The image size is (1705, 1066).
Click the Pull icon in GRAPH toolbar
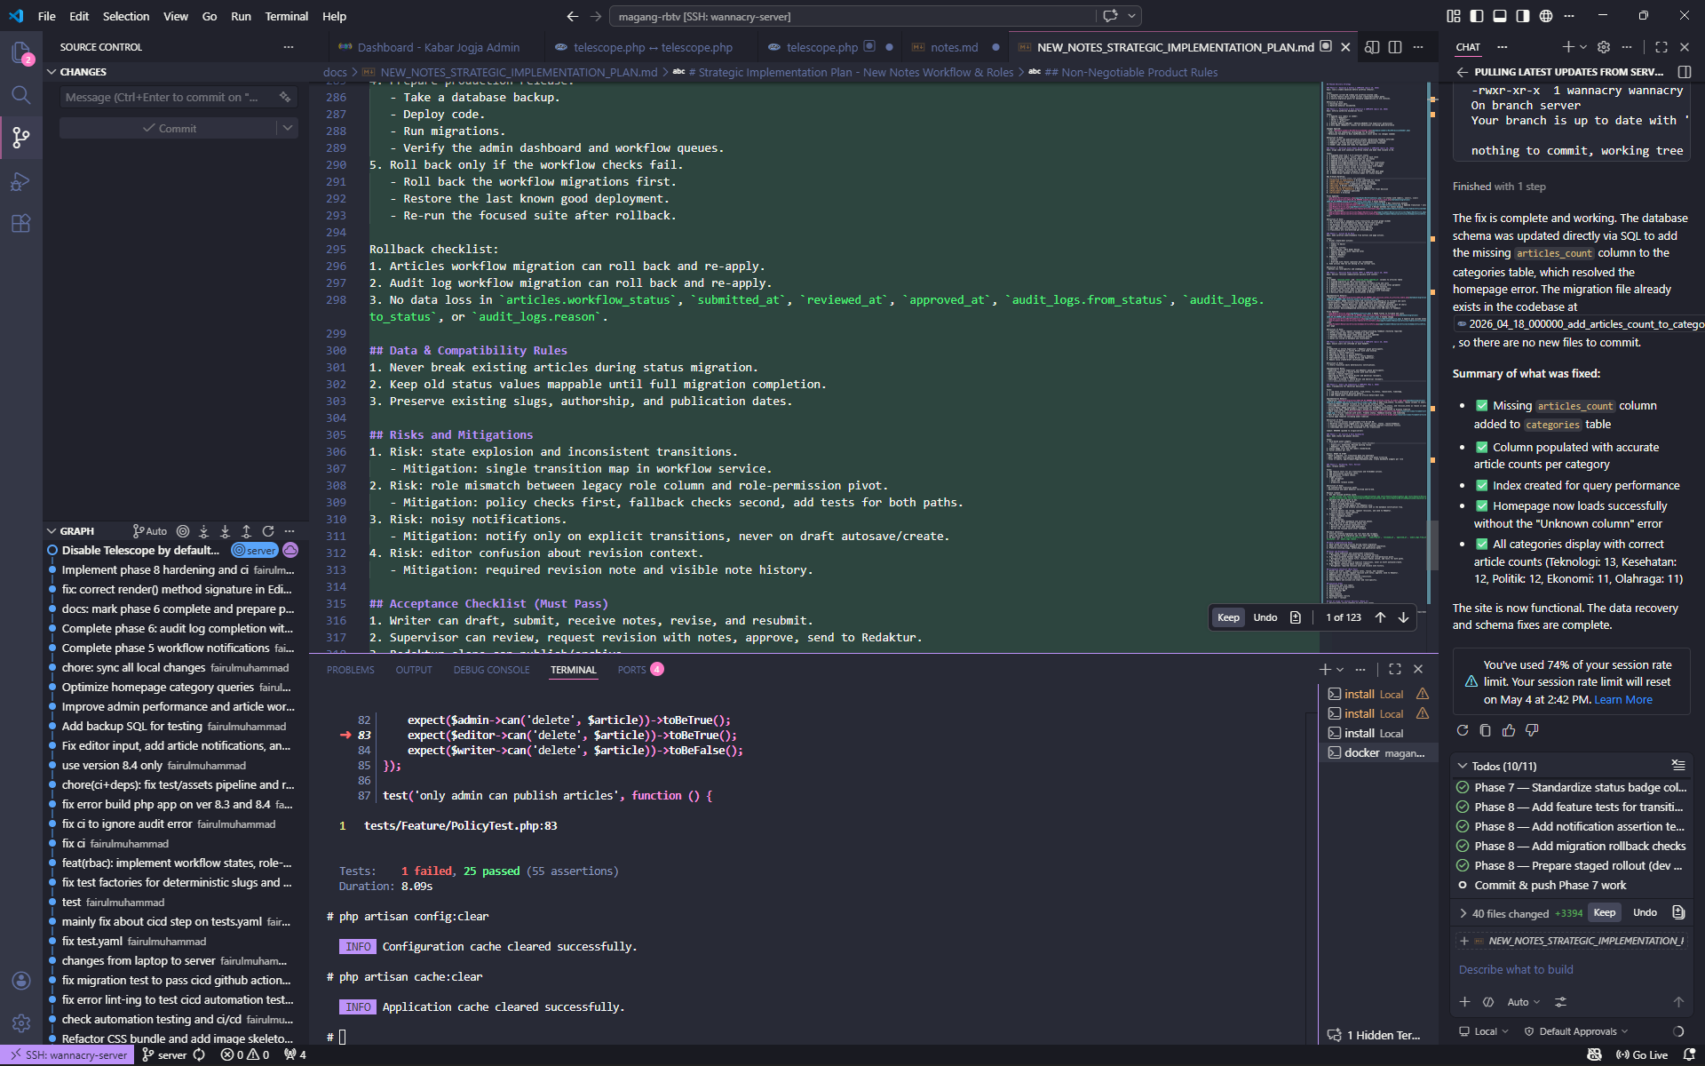click(x=226, y=531)
